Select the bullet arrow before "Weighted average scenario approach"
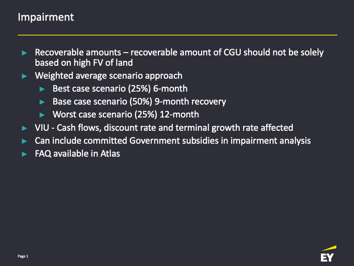Viewport: 354px width, 266px height. click(x=25, y=76)
